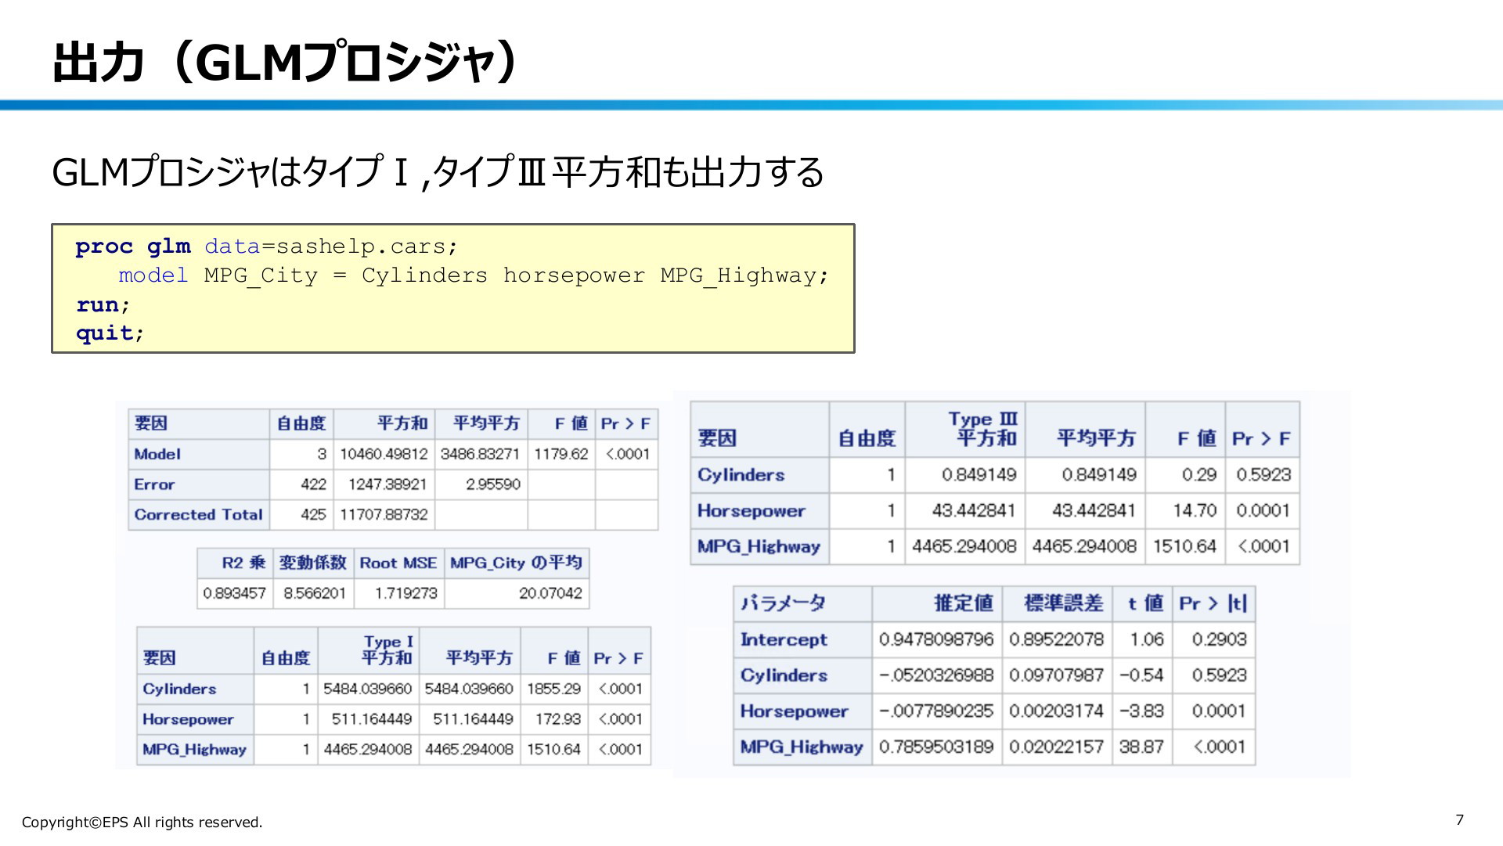Viewport: 1503px width, 846px height.
Task: Click the Corrected Total row label
Action: [x=198, y=515]
